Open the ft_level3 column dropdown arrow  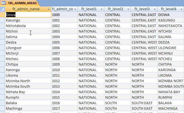(155, 9)
